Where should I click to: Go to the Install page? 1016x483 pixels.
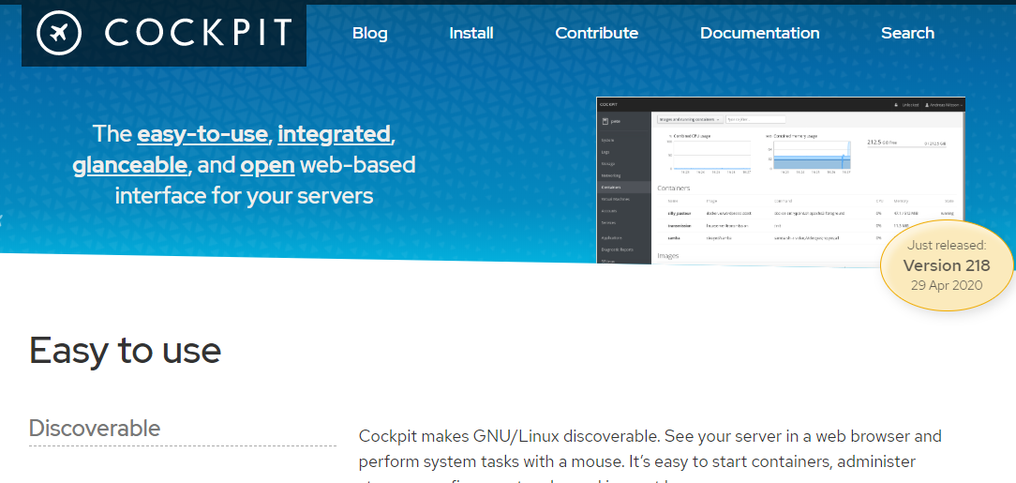pos(471,33)
